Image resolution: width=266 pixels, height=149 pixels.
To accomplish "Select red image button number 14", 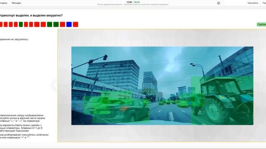I will [62, 24].
